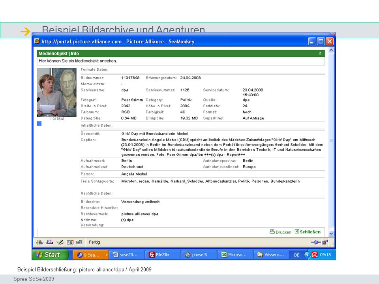Image resolution: width=379 pixels, height=284 pixels.
Task: Click the Erfassungsdatum 24.04.2008
Action: click(190, 78)
